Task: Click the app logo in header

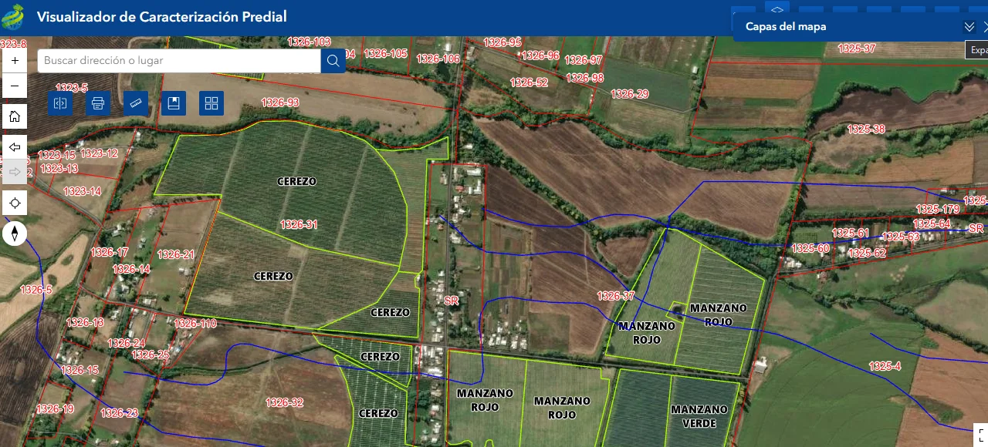Action: point(13,17)
